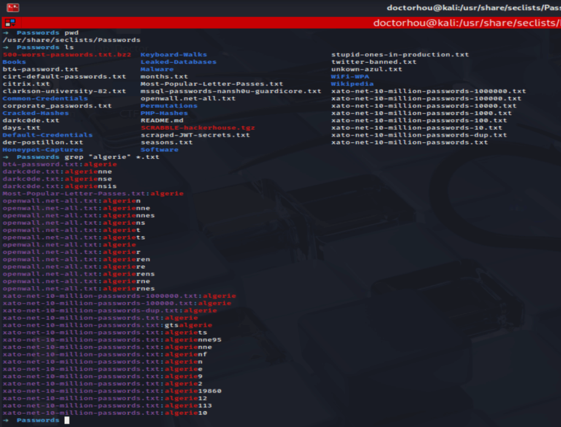
Task: Click the openwall.net-all.txt:algeriennes result
Action: click(x=79, y=215)
